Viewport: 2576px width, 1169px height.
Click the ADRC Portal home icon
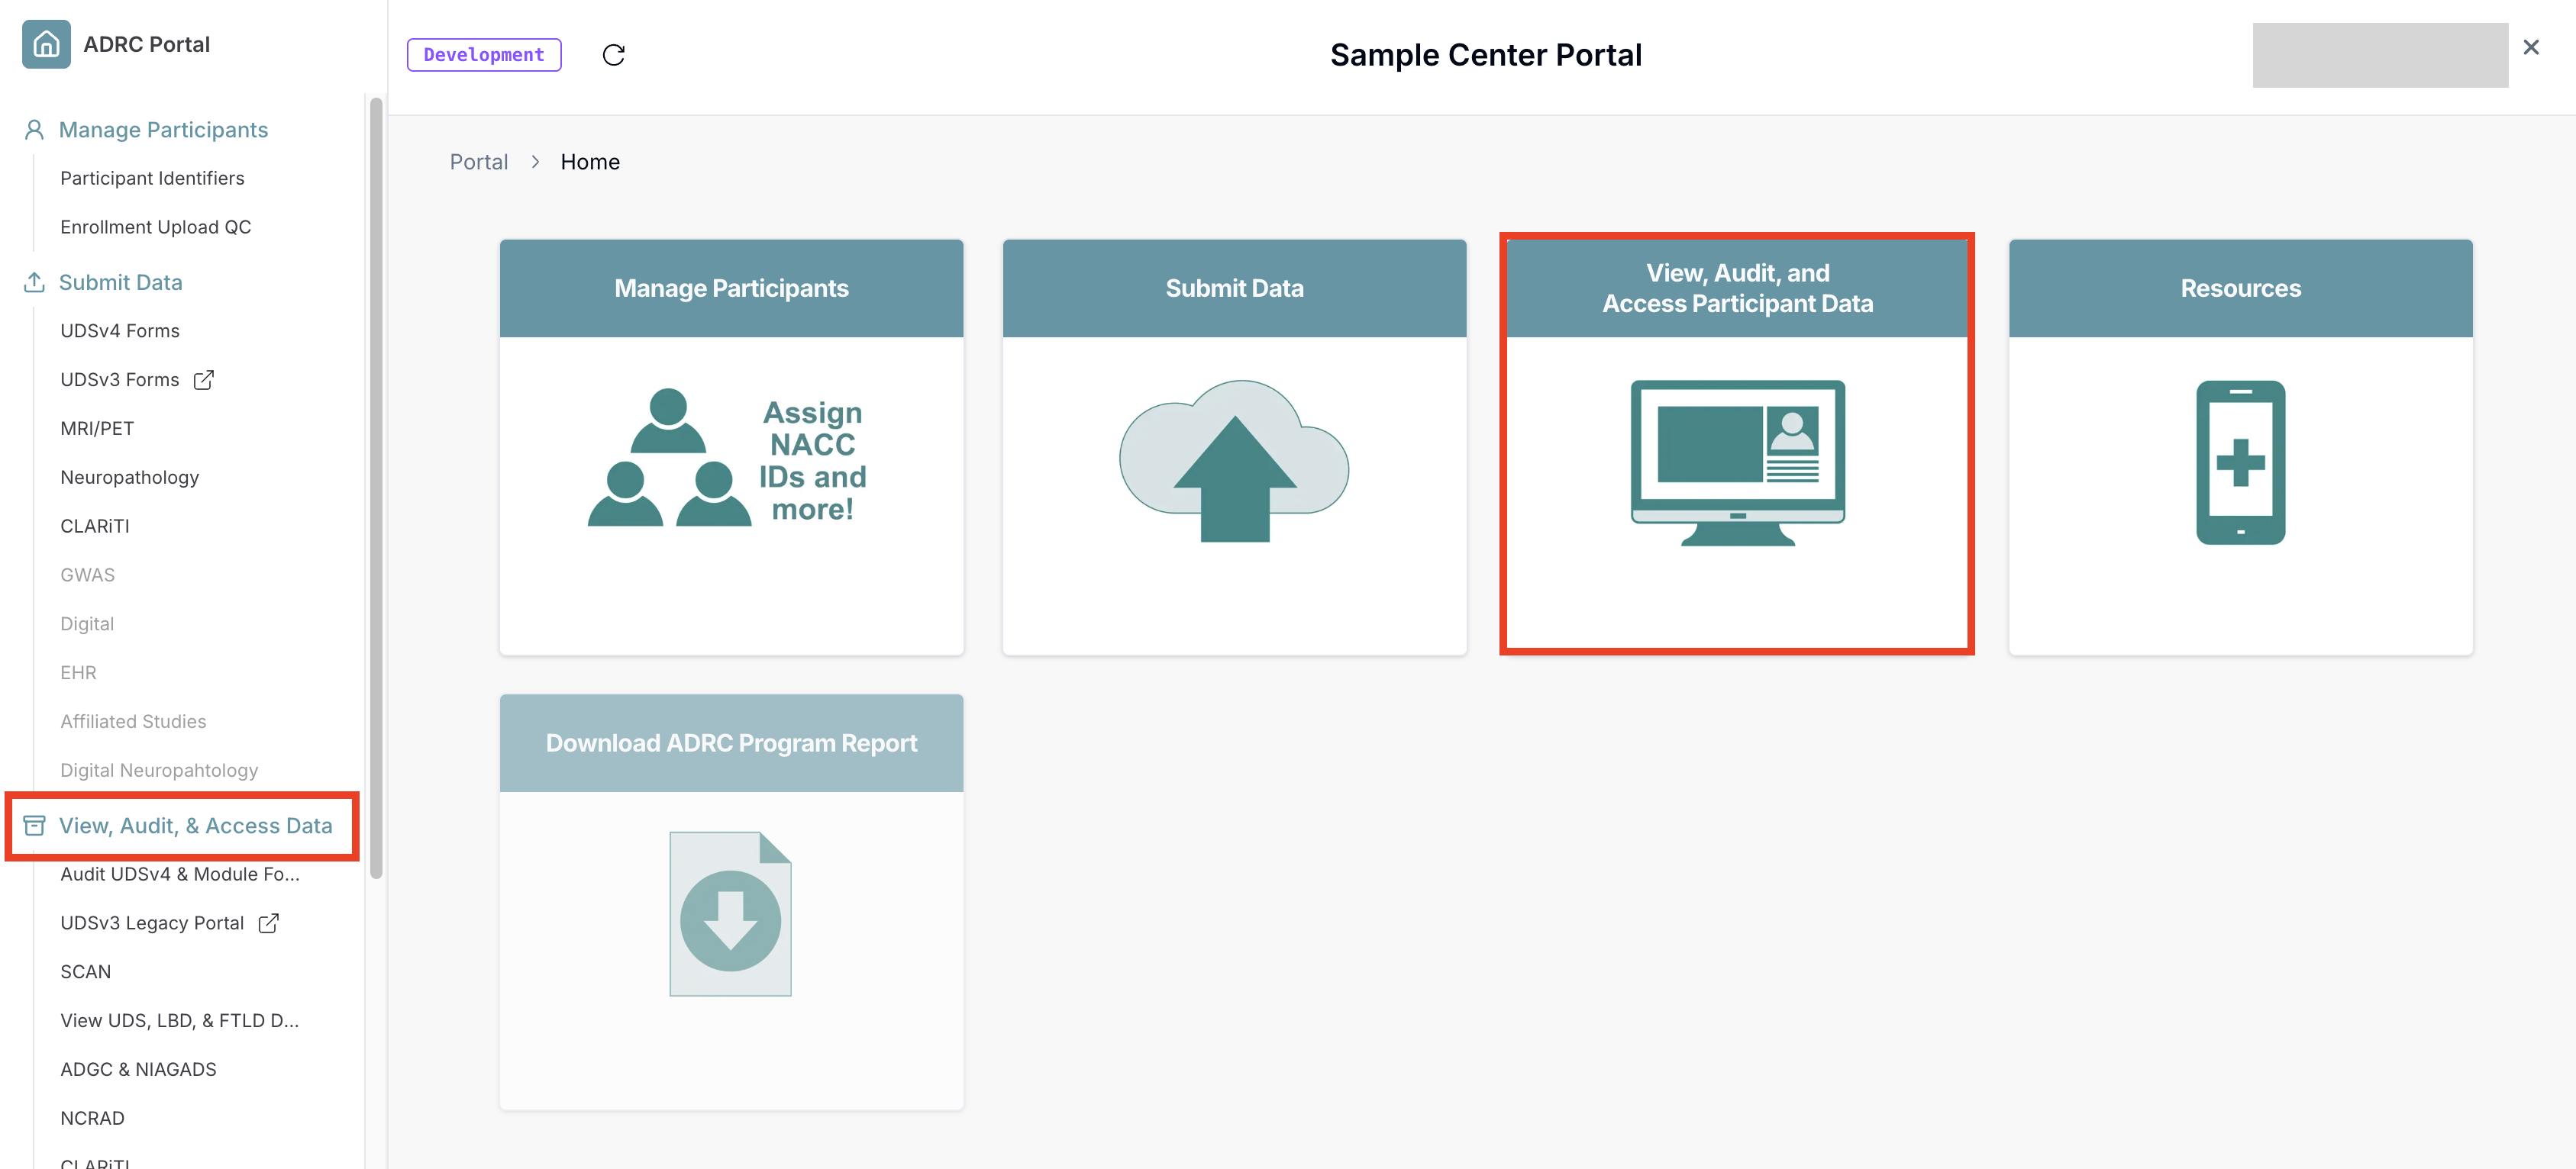pyautogui.click(x=44, y=43)
